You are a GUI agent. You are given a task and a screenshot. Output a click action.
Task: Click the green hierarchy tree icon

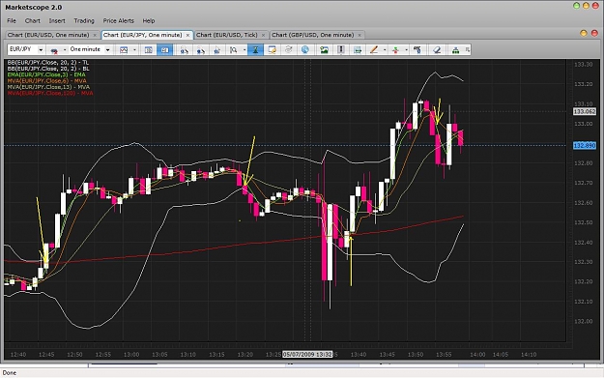click(x=456, y=49)
